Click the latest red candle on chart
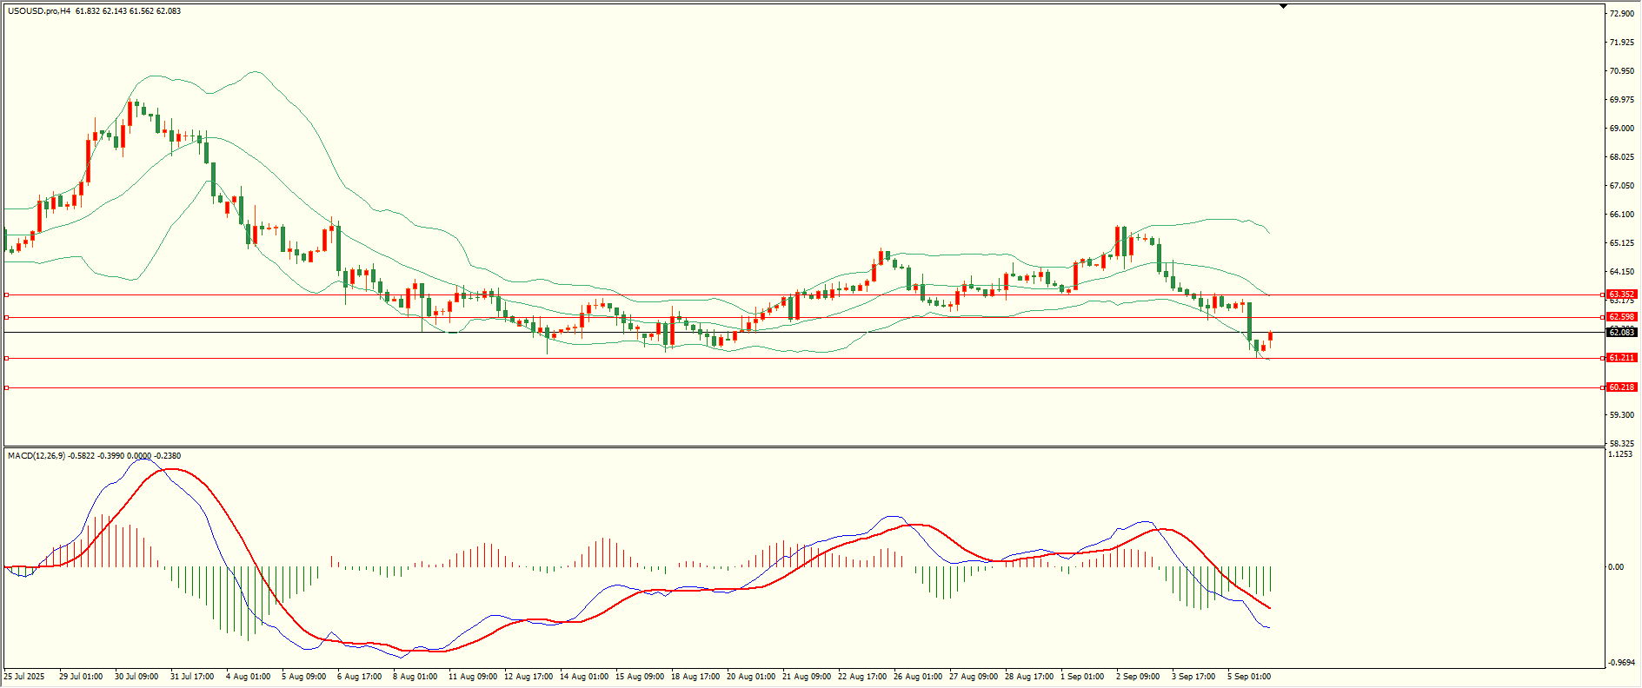 point(1270,336)
